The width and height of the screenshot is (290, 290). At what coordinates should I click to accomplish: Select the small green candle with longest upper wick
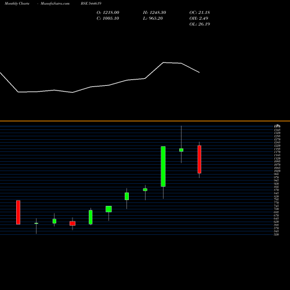tap(181, 150)
